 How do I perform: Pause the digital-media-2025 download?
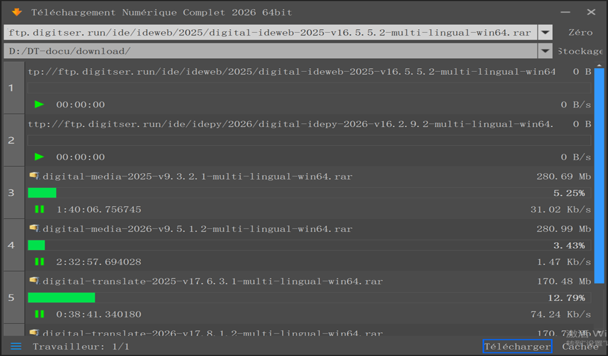(39, 209)
